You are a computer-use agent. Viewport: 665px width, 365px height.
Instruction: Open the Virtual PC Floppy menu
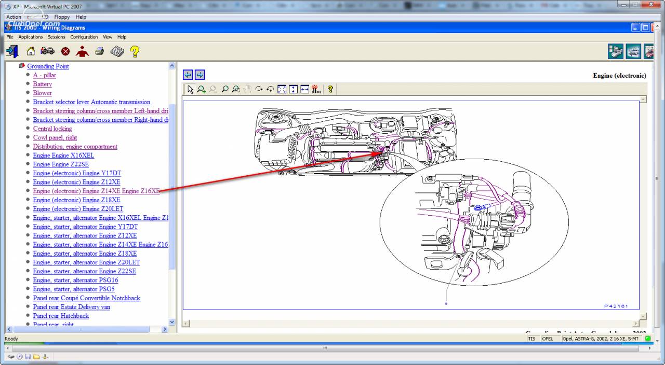click(62, 17)
